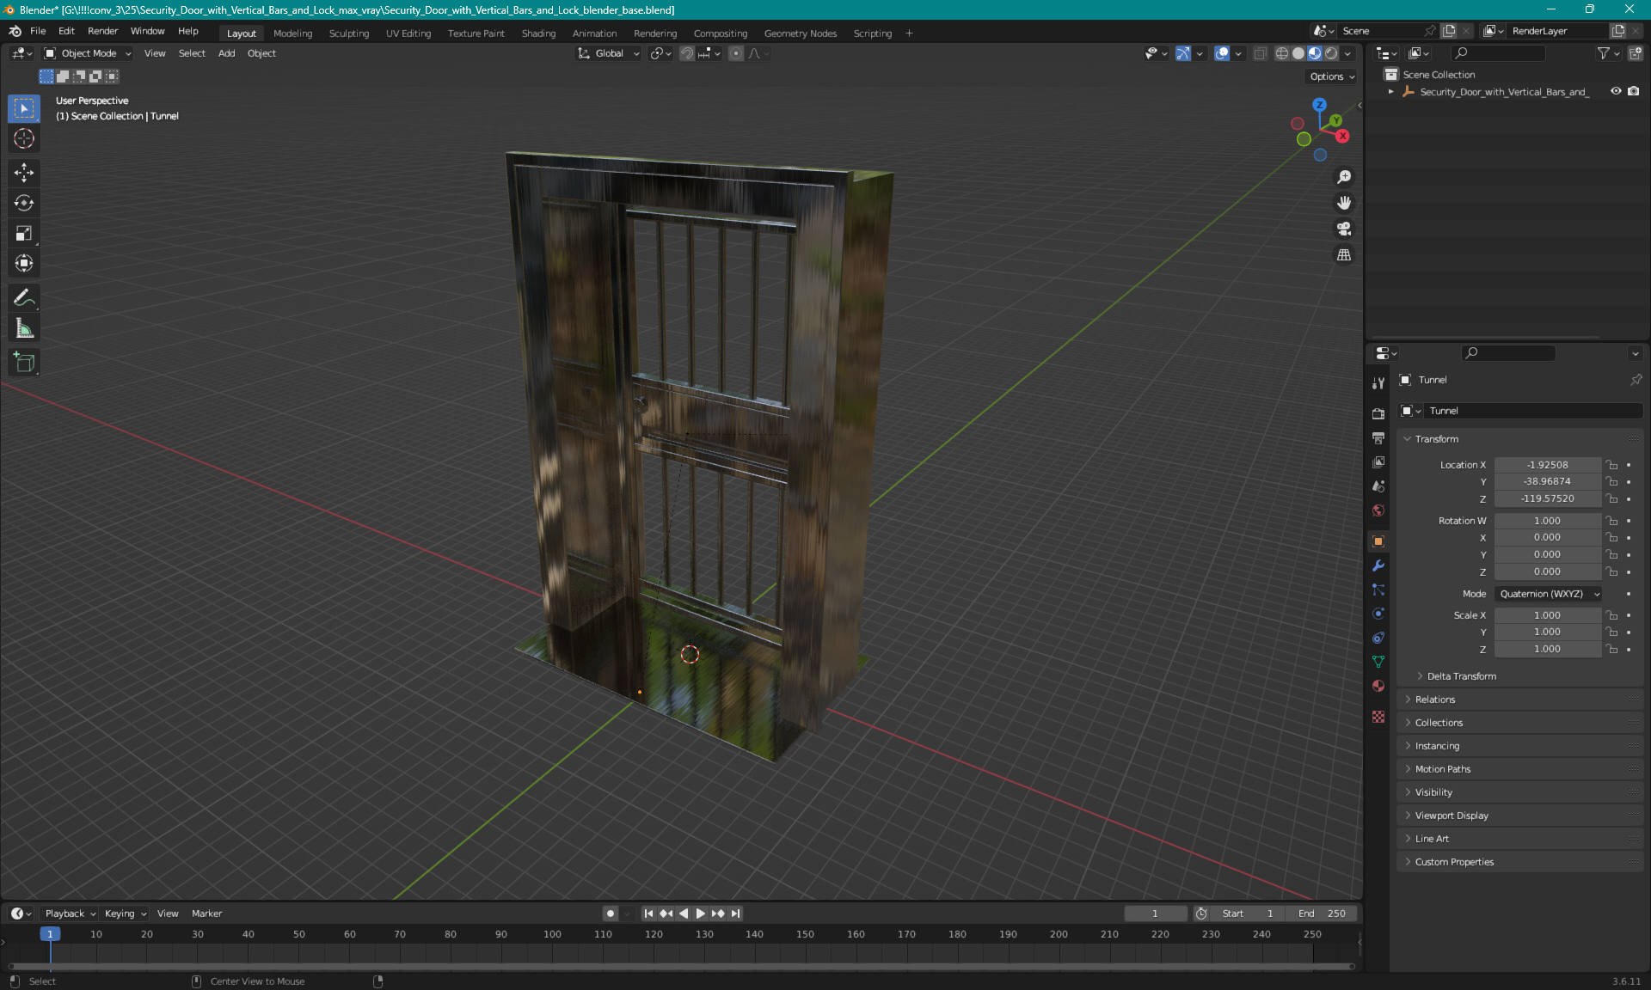Switch to the UV Editing workspace tab

click(408, 34)
